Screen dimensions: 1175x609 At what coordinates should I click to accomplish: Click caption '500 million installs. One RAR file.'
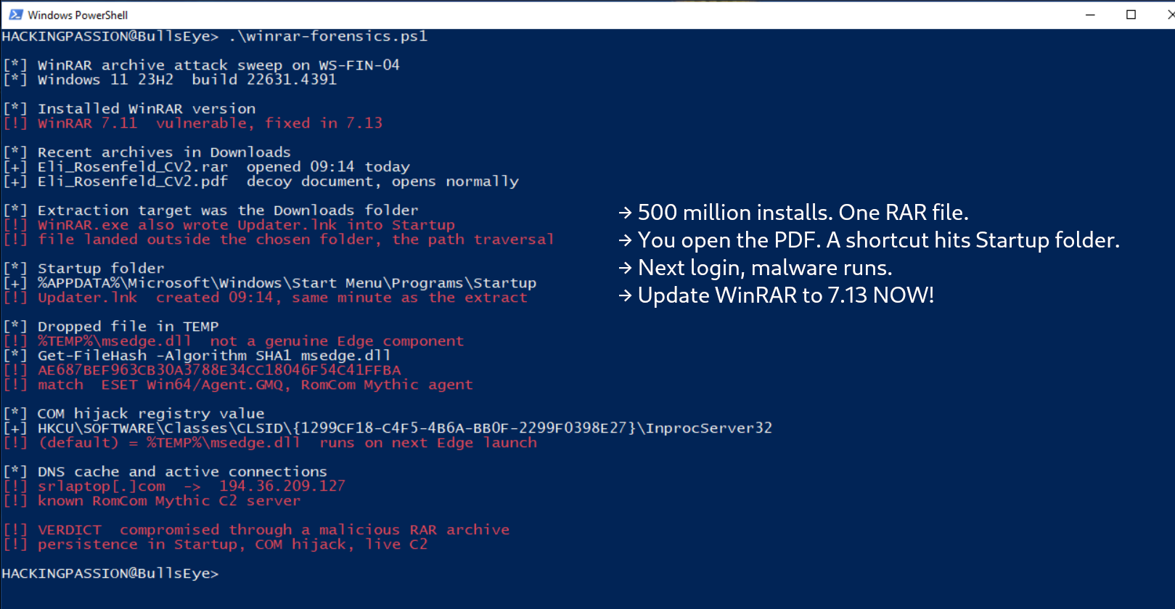coord(803,213)
